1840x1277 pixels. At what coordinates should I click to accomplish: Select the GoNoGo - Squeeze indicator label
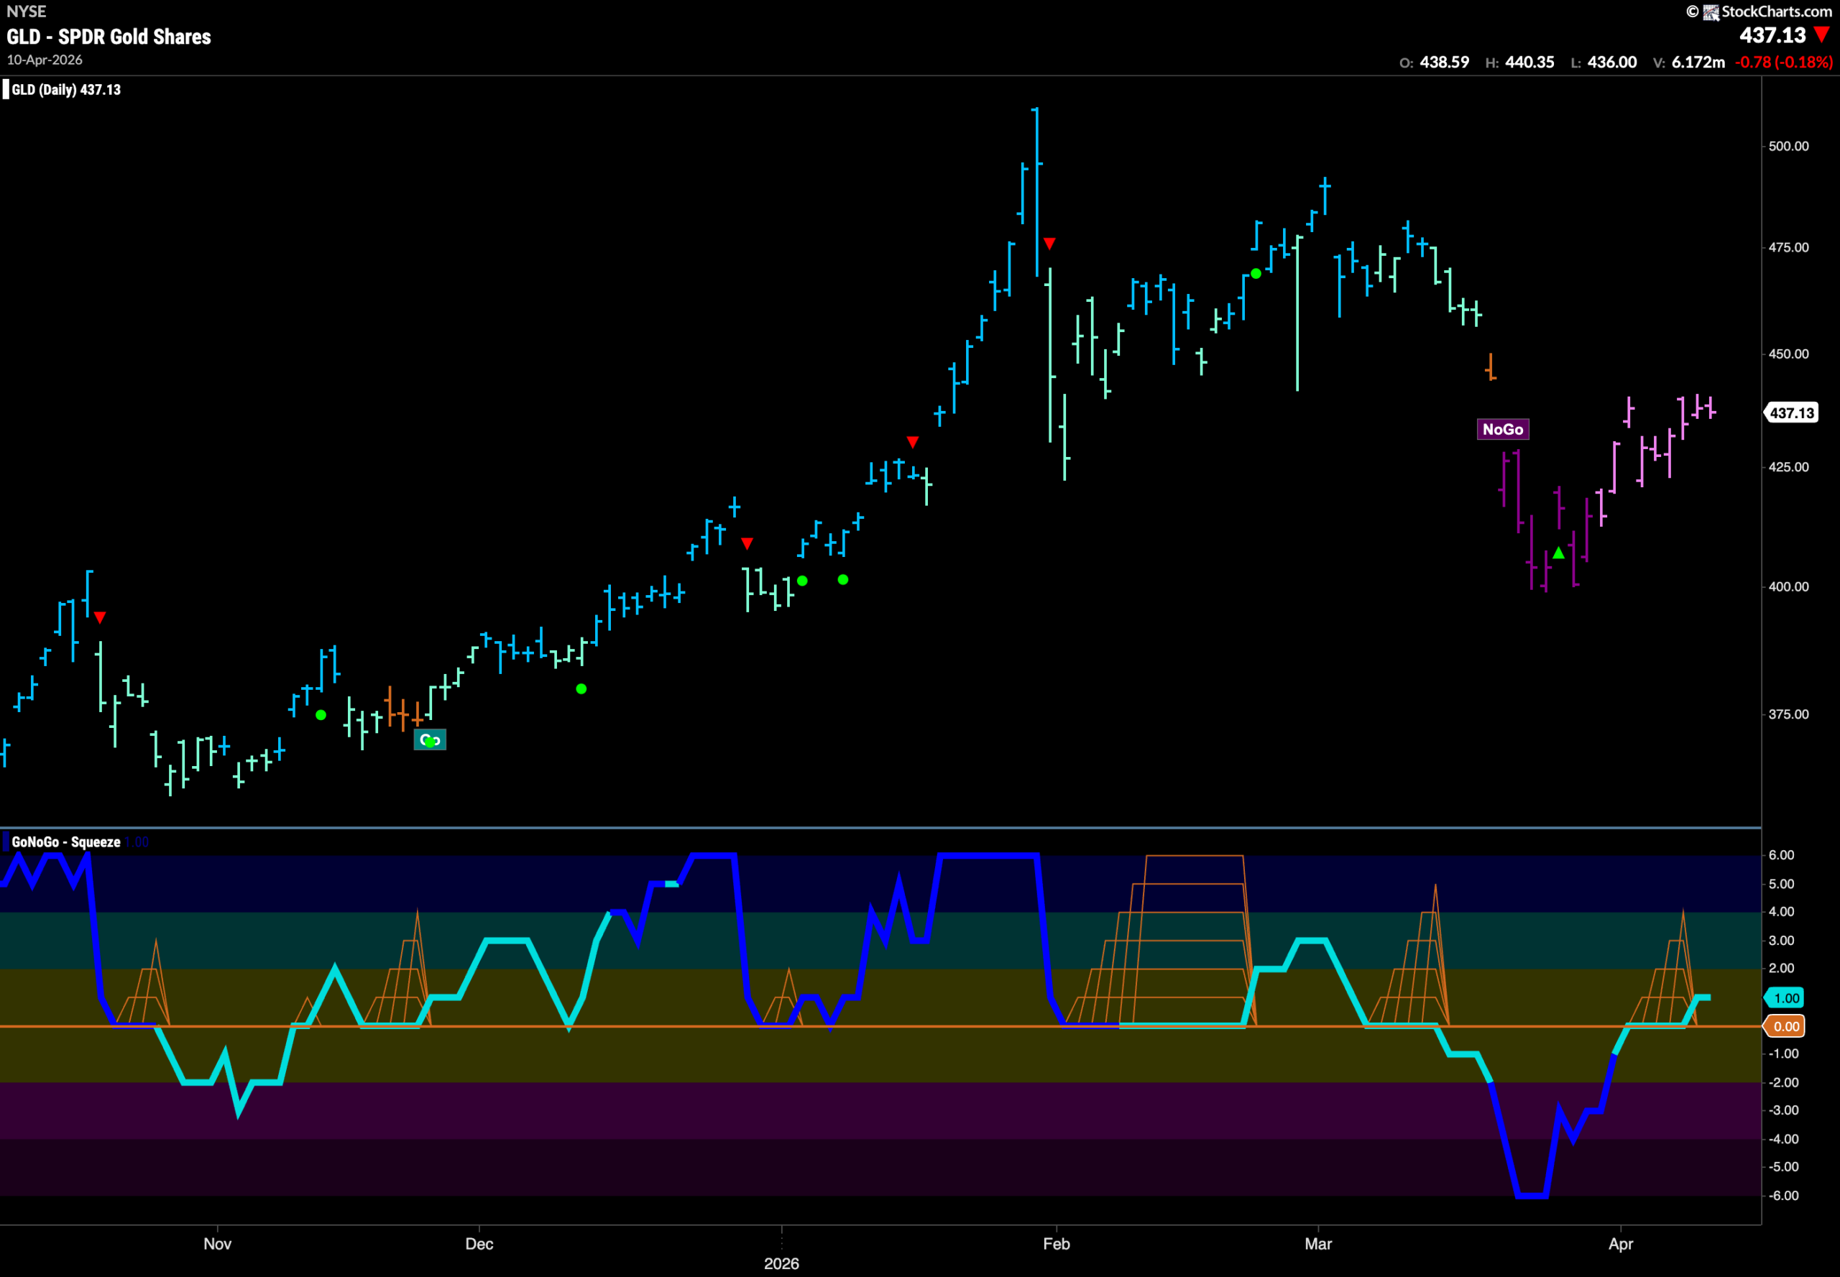click(x=66, y=842)
